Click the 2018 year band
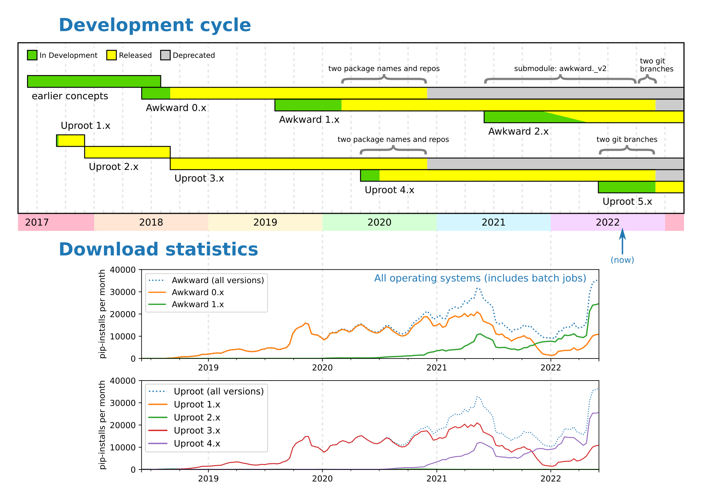This screenshot has width=702, height=499. 151,222
